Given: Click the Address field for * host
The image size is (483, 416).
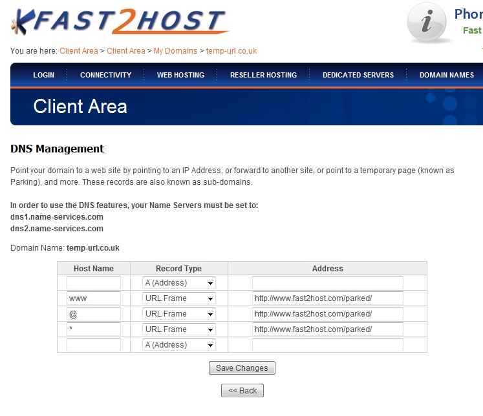Looking at the screenshot, I should [328, 329].
